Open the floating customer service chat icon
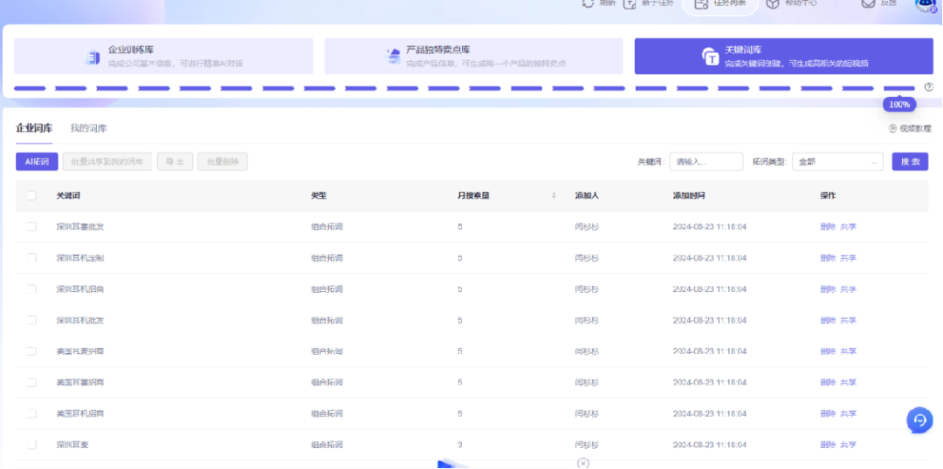Screen dimensions: 943x469 tap(919, 420)
